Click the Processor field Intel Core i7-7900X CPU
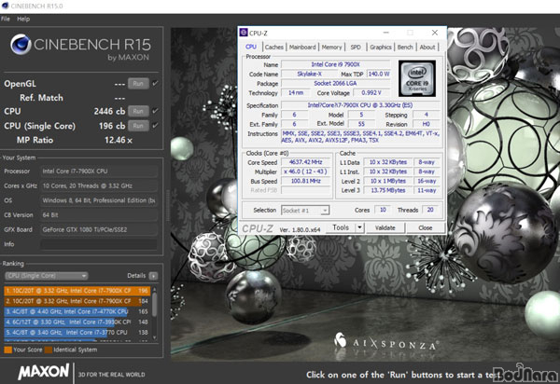Screen dimensions: 560x384 99,171
